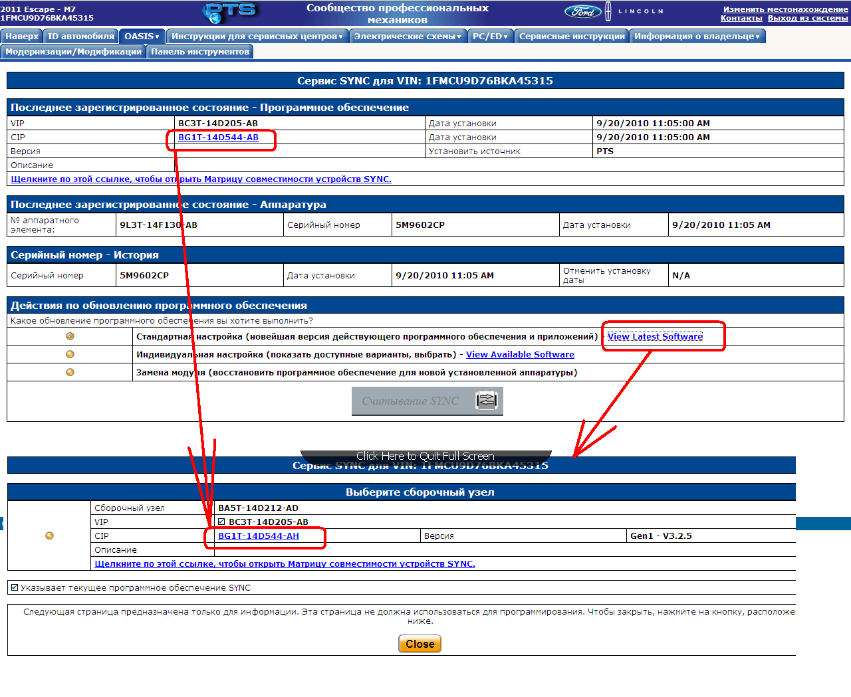
Task: Open the ID автомобиля tab
Action: [x=81, y=37]
